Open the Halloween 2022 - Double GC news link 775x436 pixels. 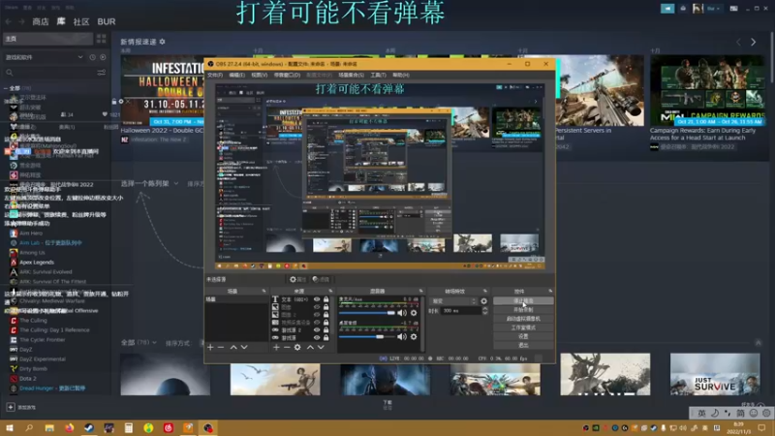click(x=162, y=131)
